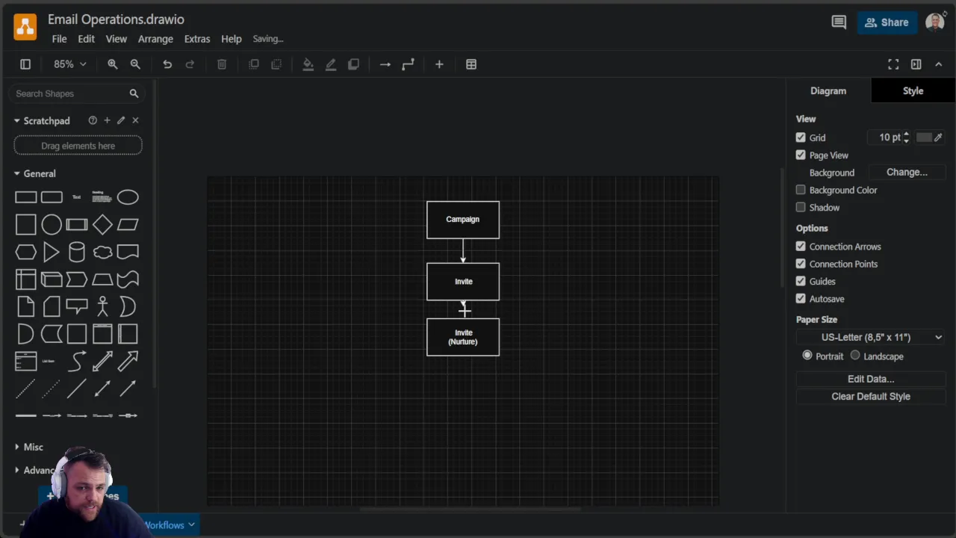Image resolution: width=956 pixels, height=538 pixels.
Task: Open the 85% zoom dropdown
Action: coord(69,64)
